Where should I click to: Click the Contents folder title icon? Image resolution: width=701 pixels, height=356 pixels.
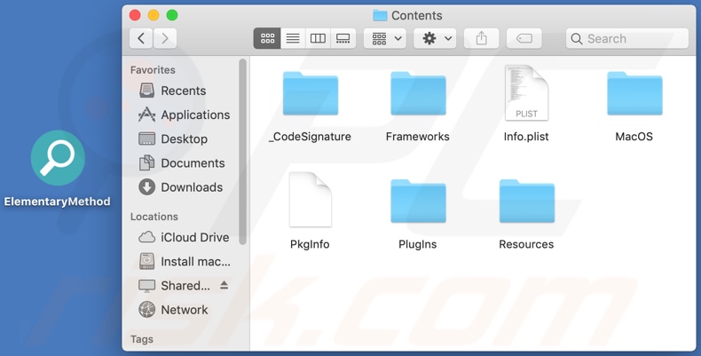(380, 15)
